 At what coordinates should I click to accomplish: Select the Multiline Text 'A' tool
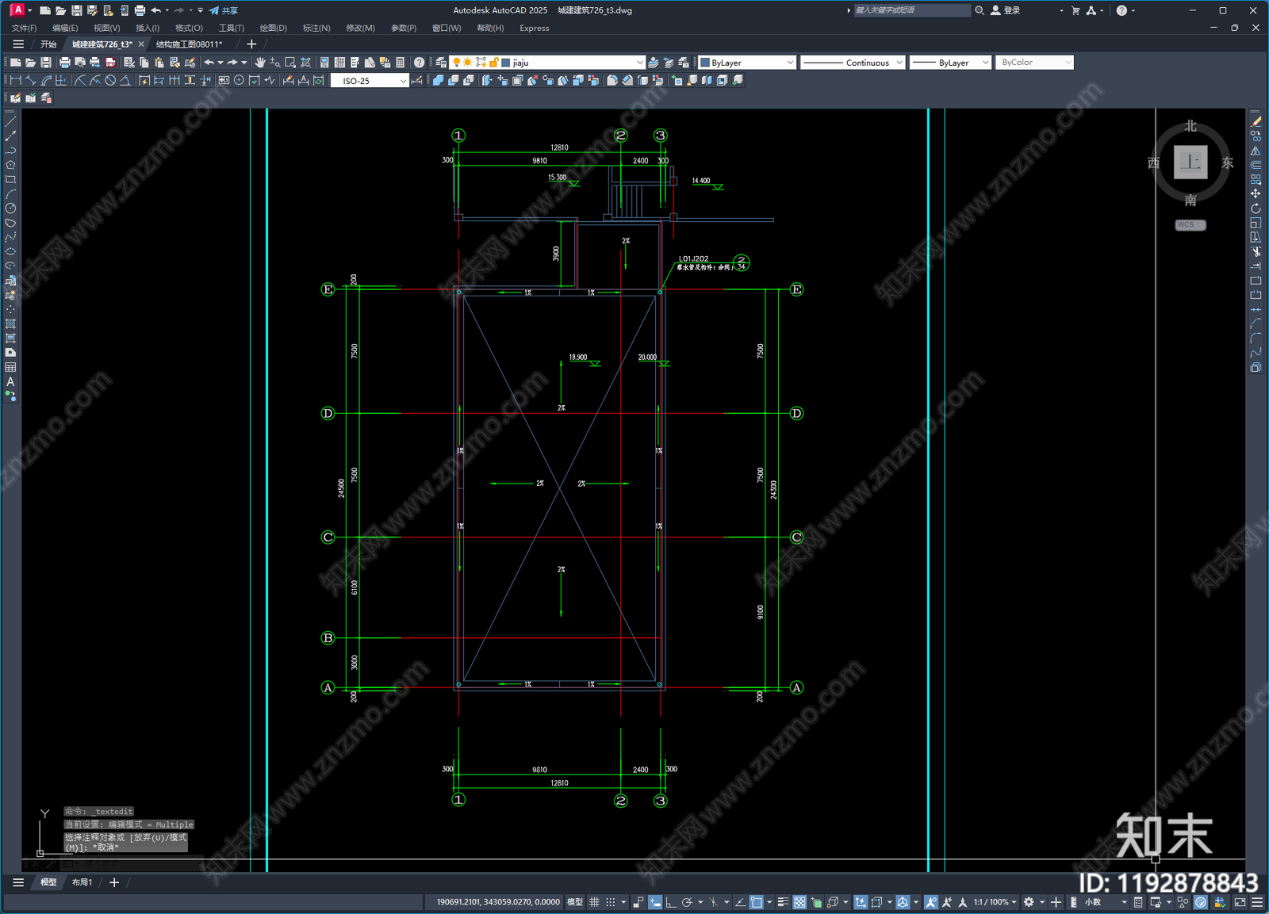(10, 381)
